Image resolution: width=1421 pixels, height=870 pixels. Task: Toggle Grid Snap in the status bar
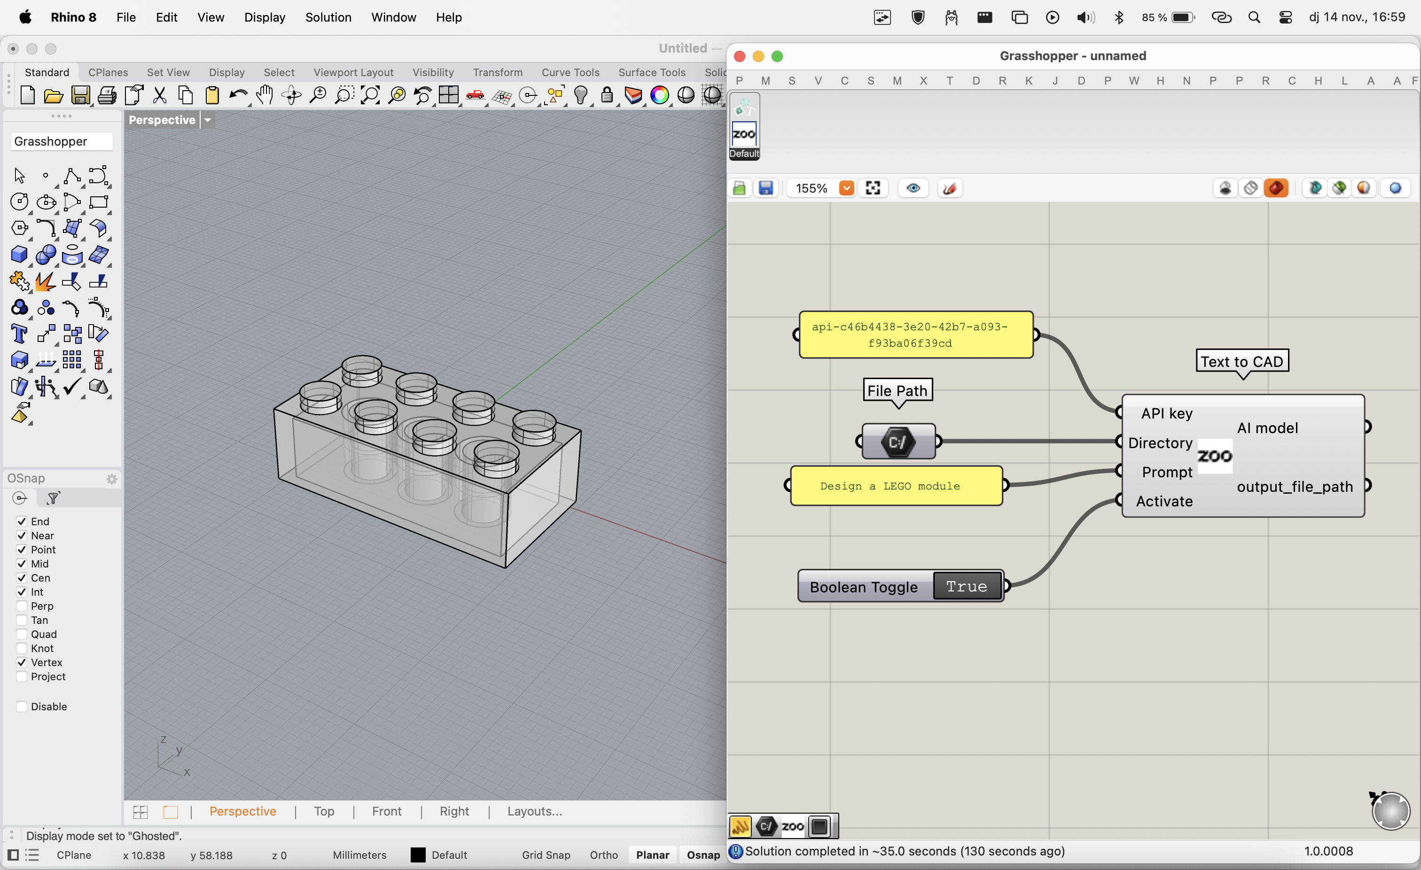[546, 855]
